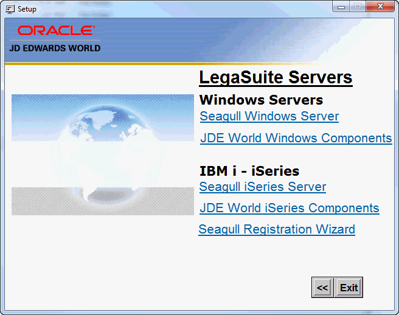
Task: Click the Setup window icon in title bar
Action: pyautogui.click(x=10, y=9)
